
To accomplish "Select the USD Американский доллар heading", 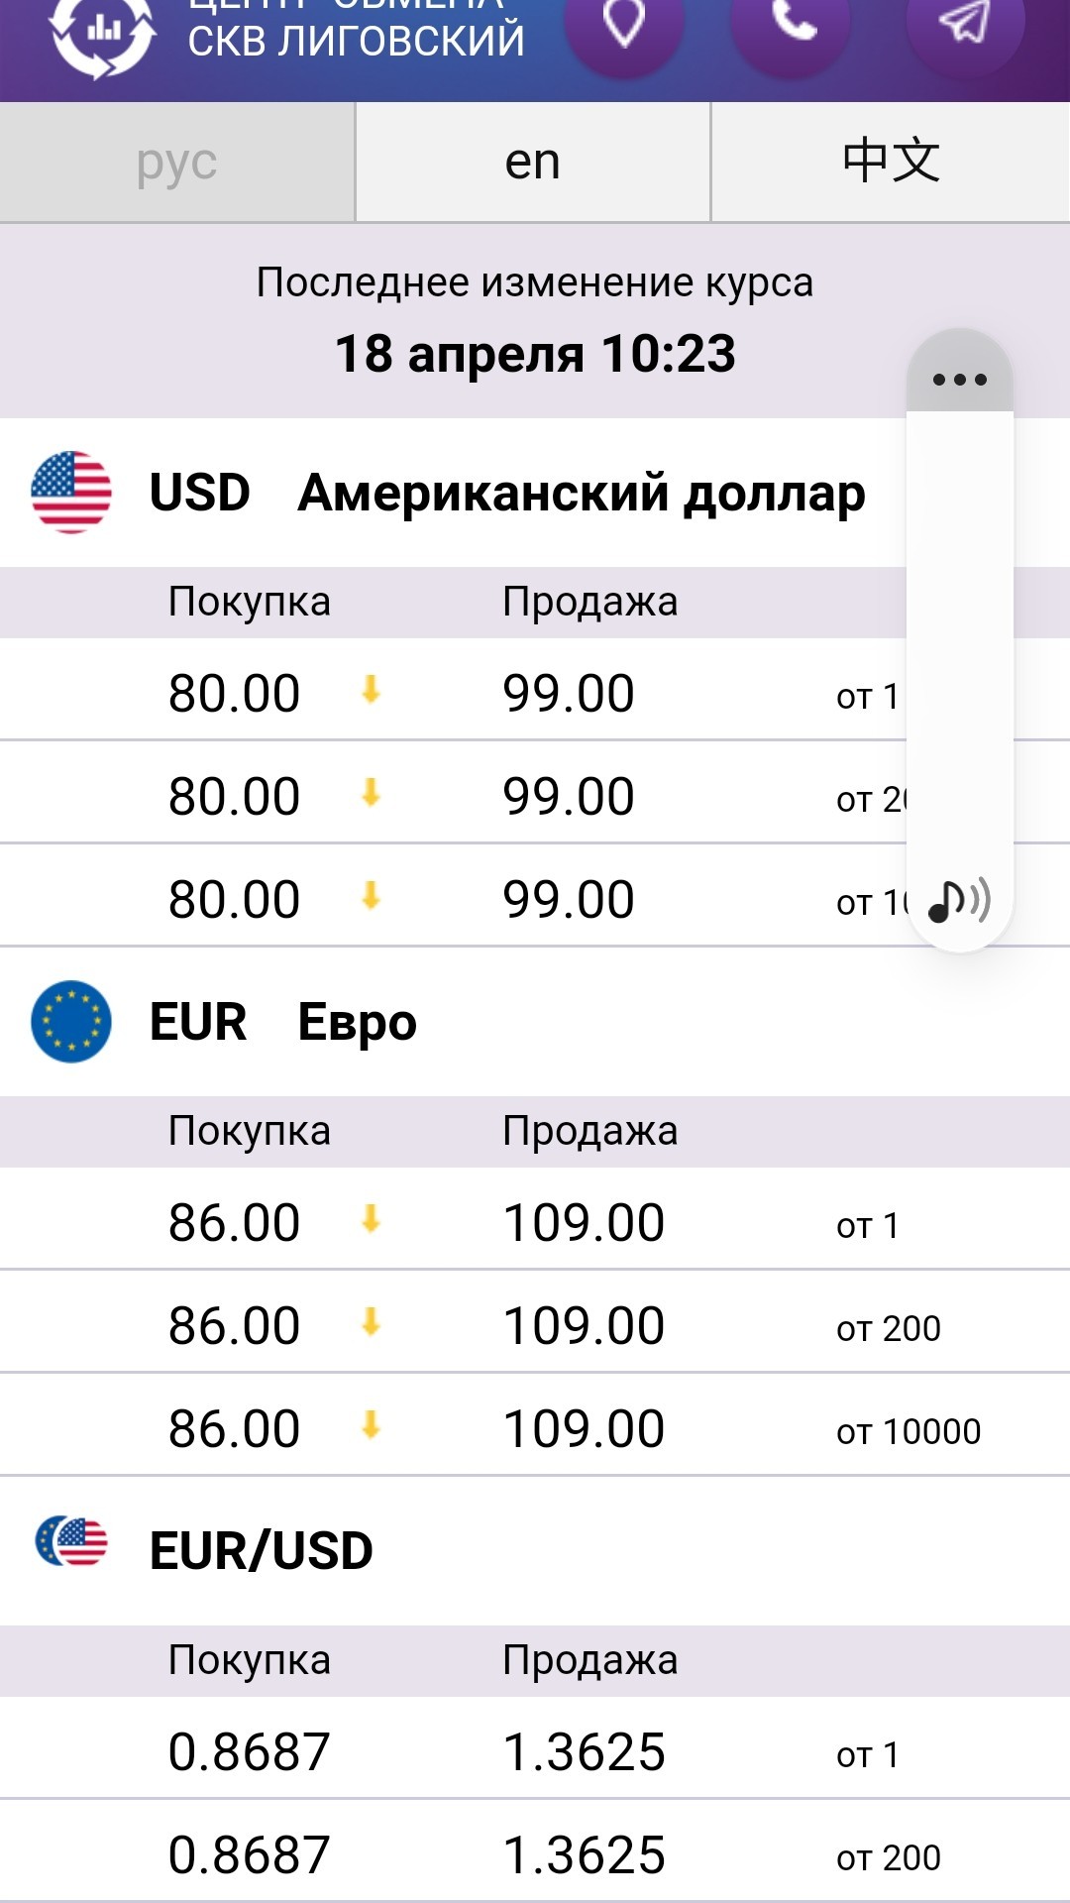I will point(507,494).
